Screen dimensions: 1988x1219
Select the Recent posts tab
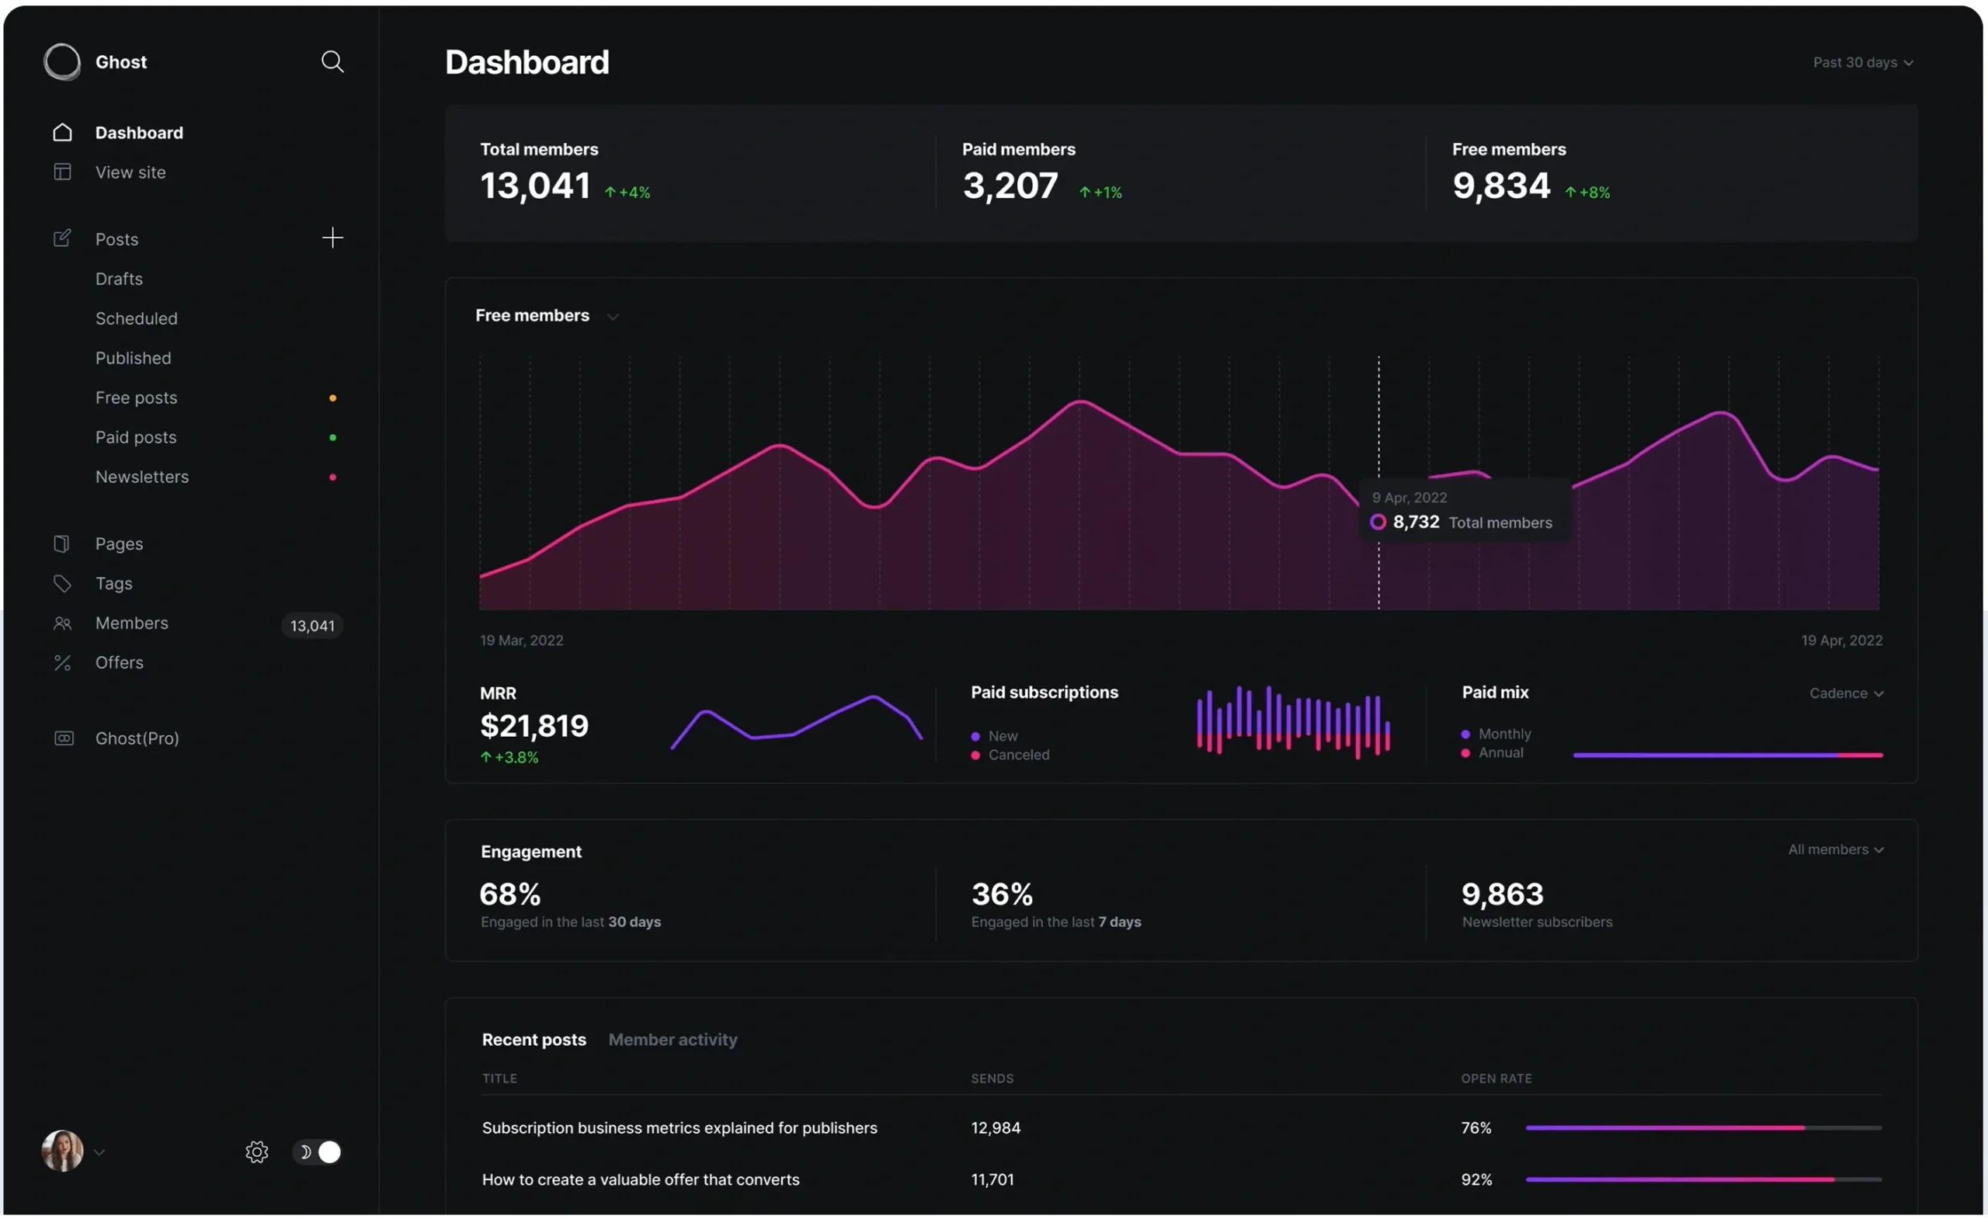pyautogui.click(x=533, y=1040)
